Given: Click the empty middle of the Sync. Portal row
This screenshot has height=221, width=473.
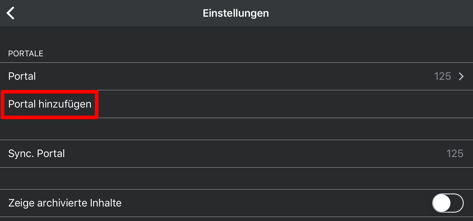Looking at the screenshot, I should coord(247,154).
